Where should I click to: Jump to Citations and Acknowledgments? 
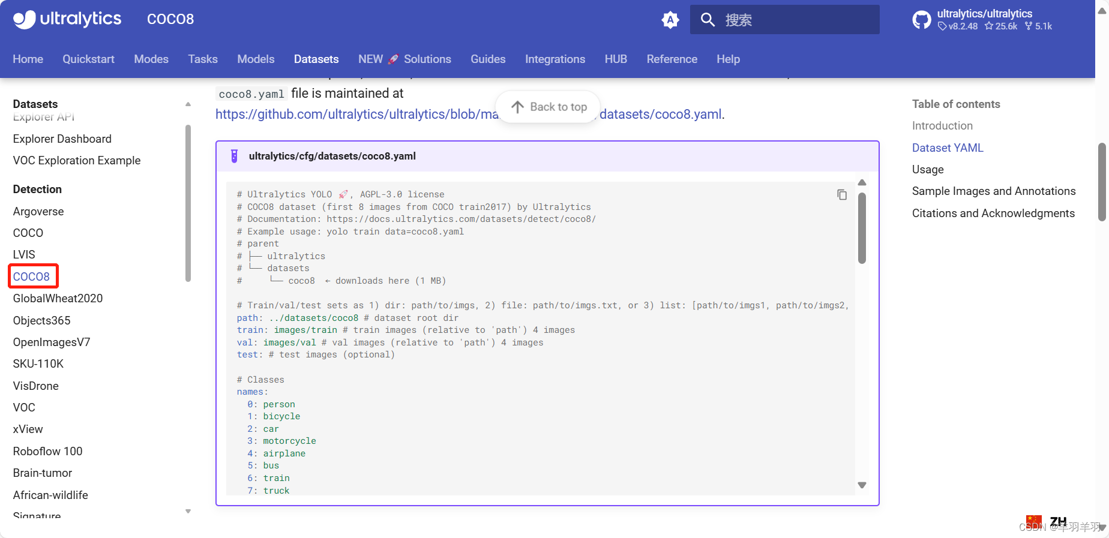(x=993, y=214)
